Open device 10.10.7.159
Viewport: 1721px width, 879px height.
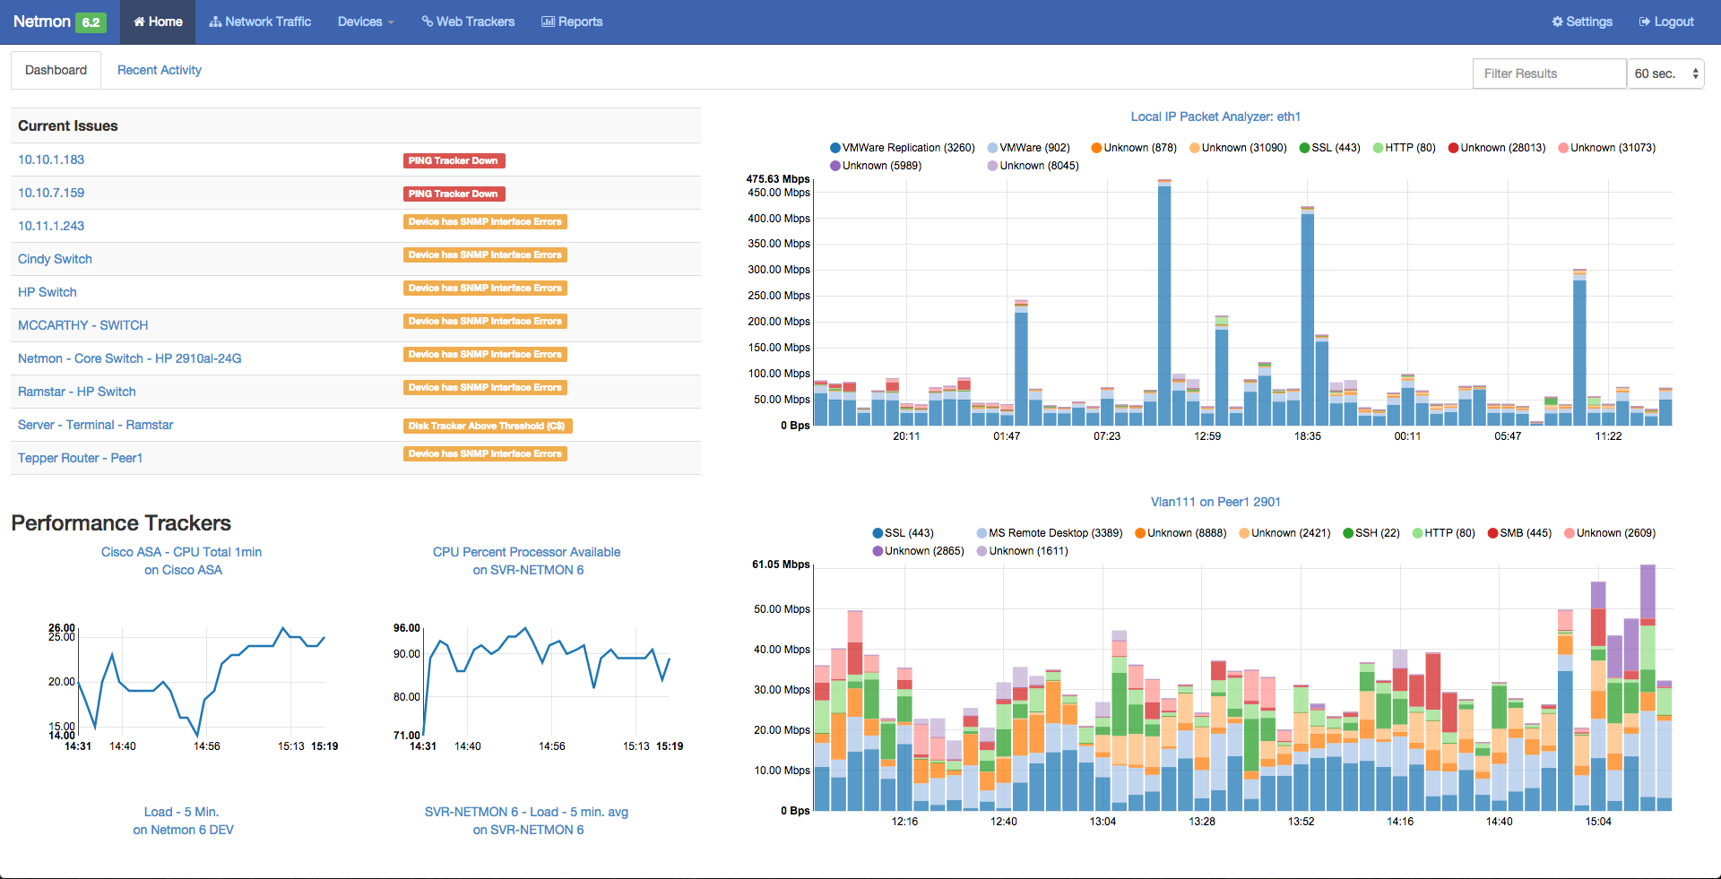click(x=51, y=193)
